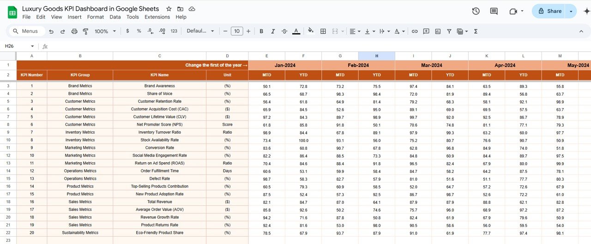Click the Jan-2024 header cell

pos(285,65)
